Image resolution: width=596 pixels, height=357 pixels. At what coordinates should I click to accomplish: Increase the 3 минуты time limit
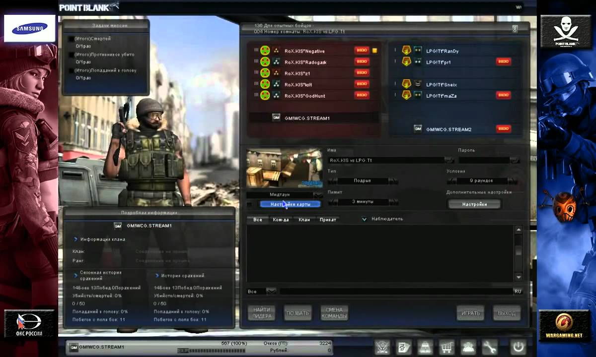(393, 202)
